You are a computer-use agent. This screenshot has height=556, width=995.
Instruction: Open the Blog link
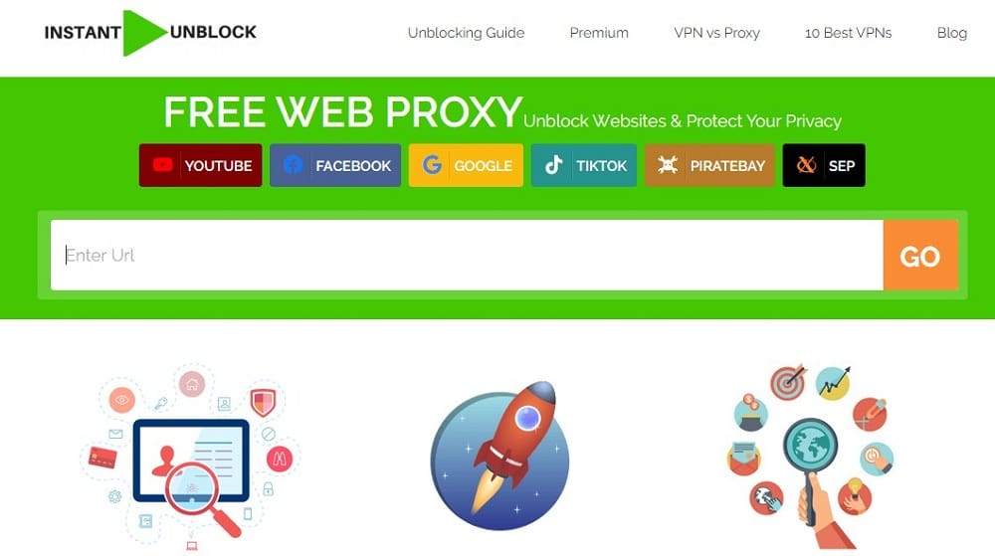952,33
